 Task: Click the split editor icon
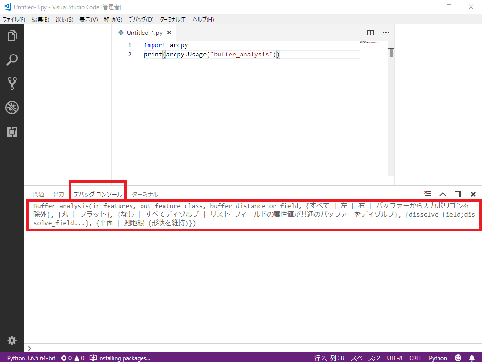[371, 33]
